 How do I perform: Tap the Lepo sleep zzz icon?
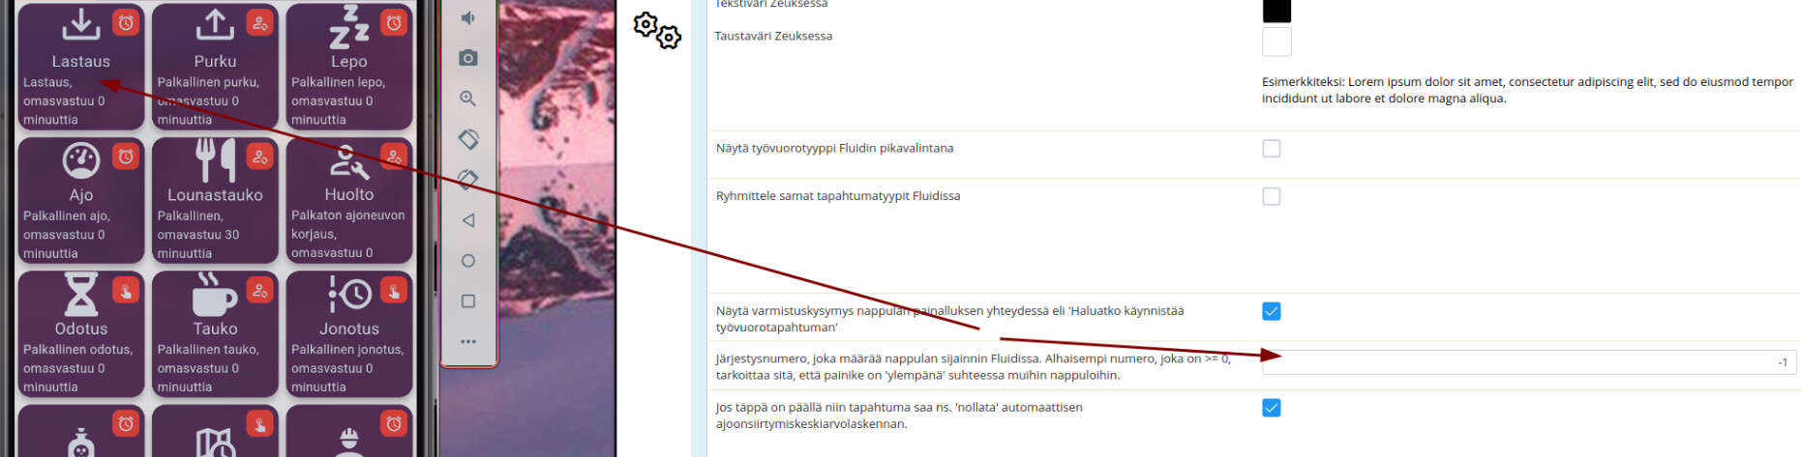[x=349, y=27]
